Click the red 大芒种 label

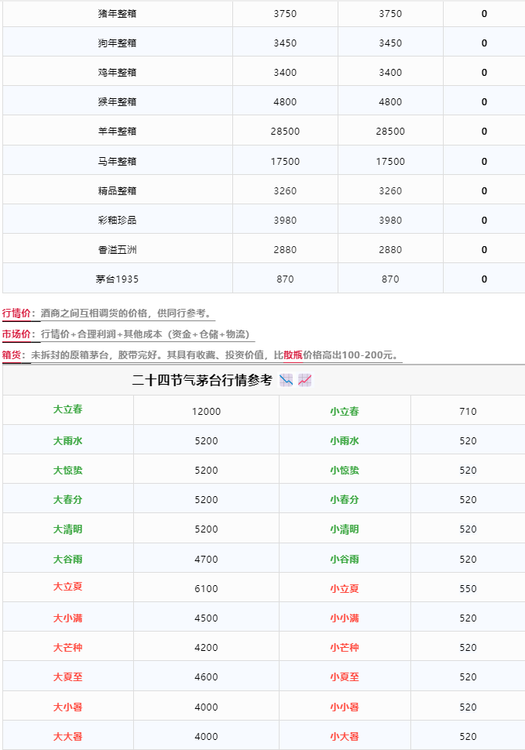point(68,648)
